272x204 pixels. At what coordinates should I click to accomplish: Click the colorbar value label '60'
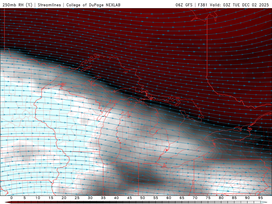coord(169,198)
